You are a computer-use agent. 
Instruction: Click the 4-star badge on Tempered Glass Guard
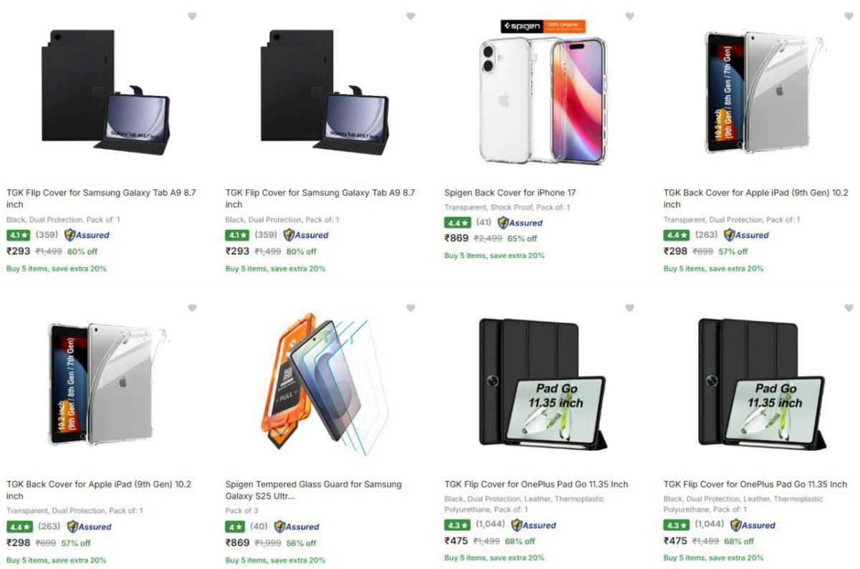(x=235, y=527)
